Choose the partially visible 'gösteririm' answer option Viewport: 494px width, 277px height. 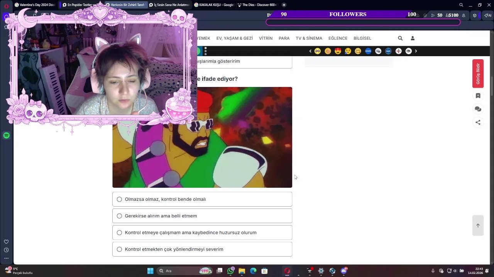pos(244,62)
